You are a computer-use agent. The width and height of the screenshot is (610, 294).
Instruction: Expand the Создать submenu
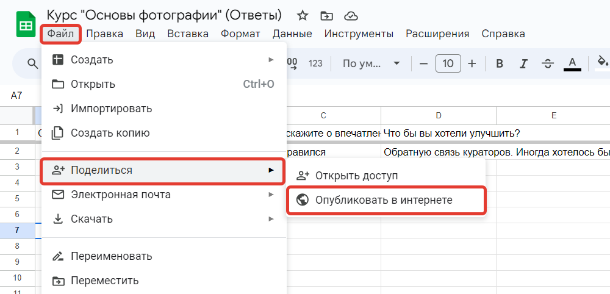[x=163, y=60]
